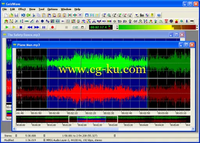The image size is (200, 143).
Task: Click the red mask effect icon
Action: click(166, 21)
